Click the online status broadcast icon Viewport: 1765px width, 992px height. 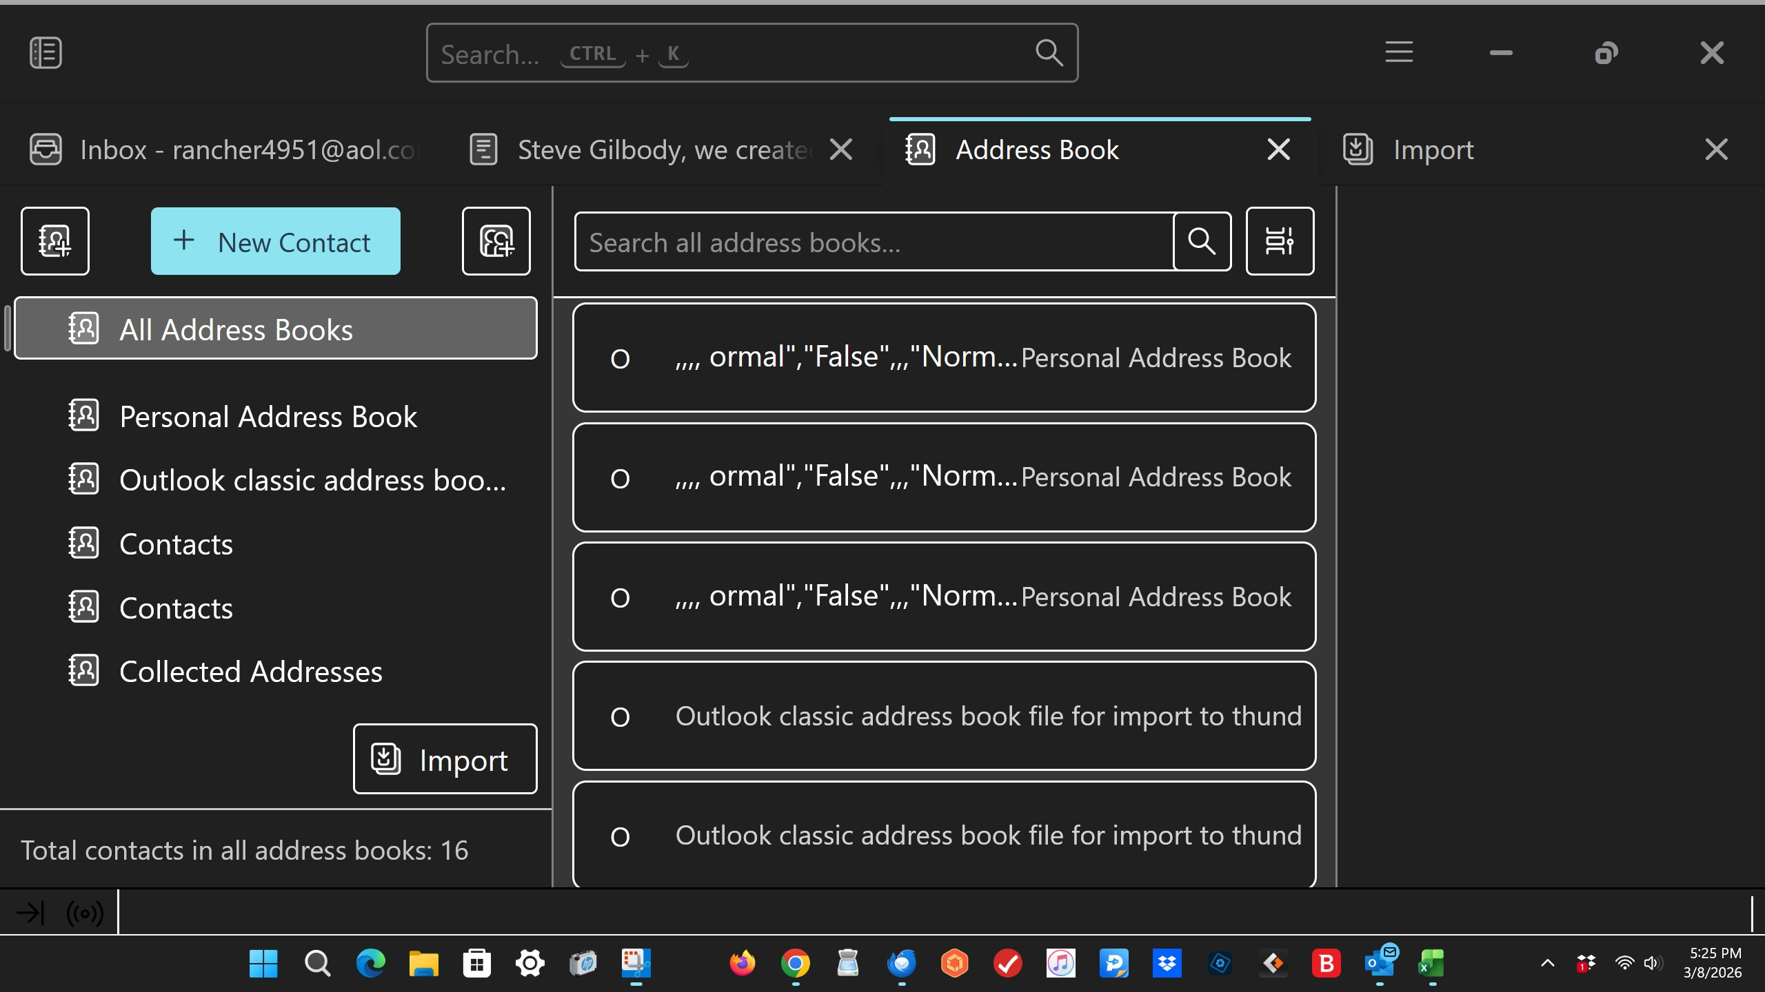(85, 913)
